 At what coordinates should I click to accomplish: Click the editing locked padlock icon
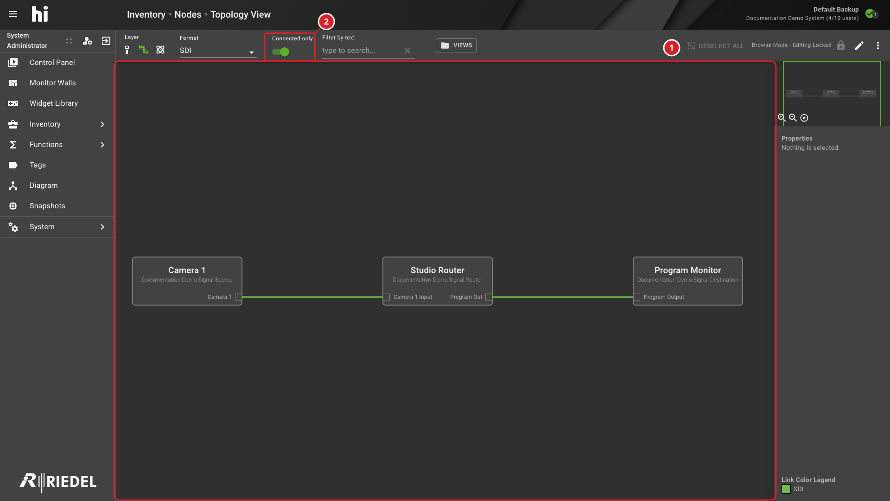(x=841, y=45)
